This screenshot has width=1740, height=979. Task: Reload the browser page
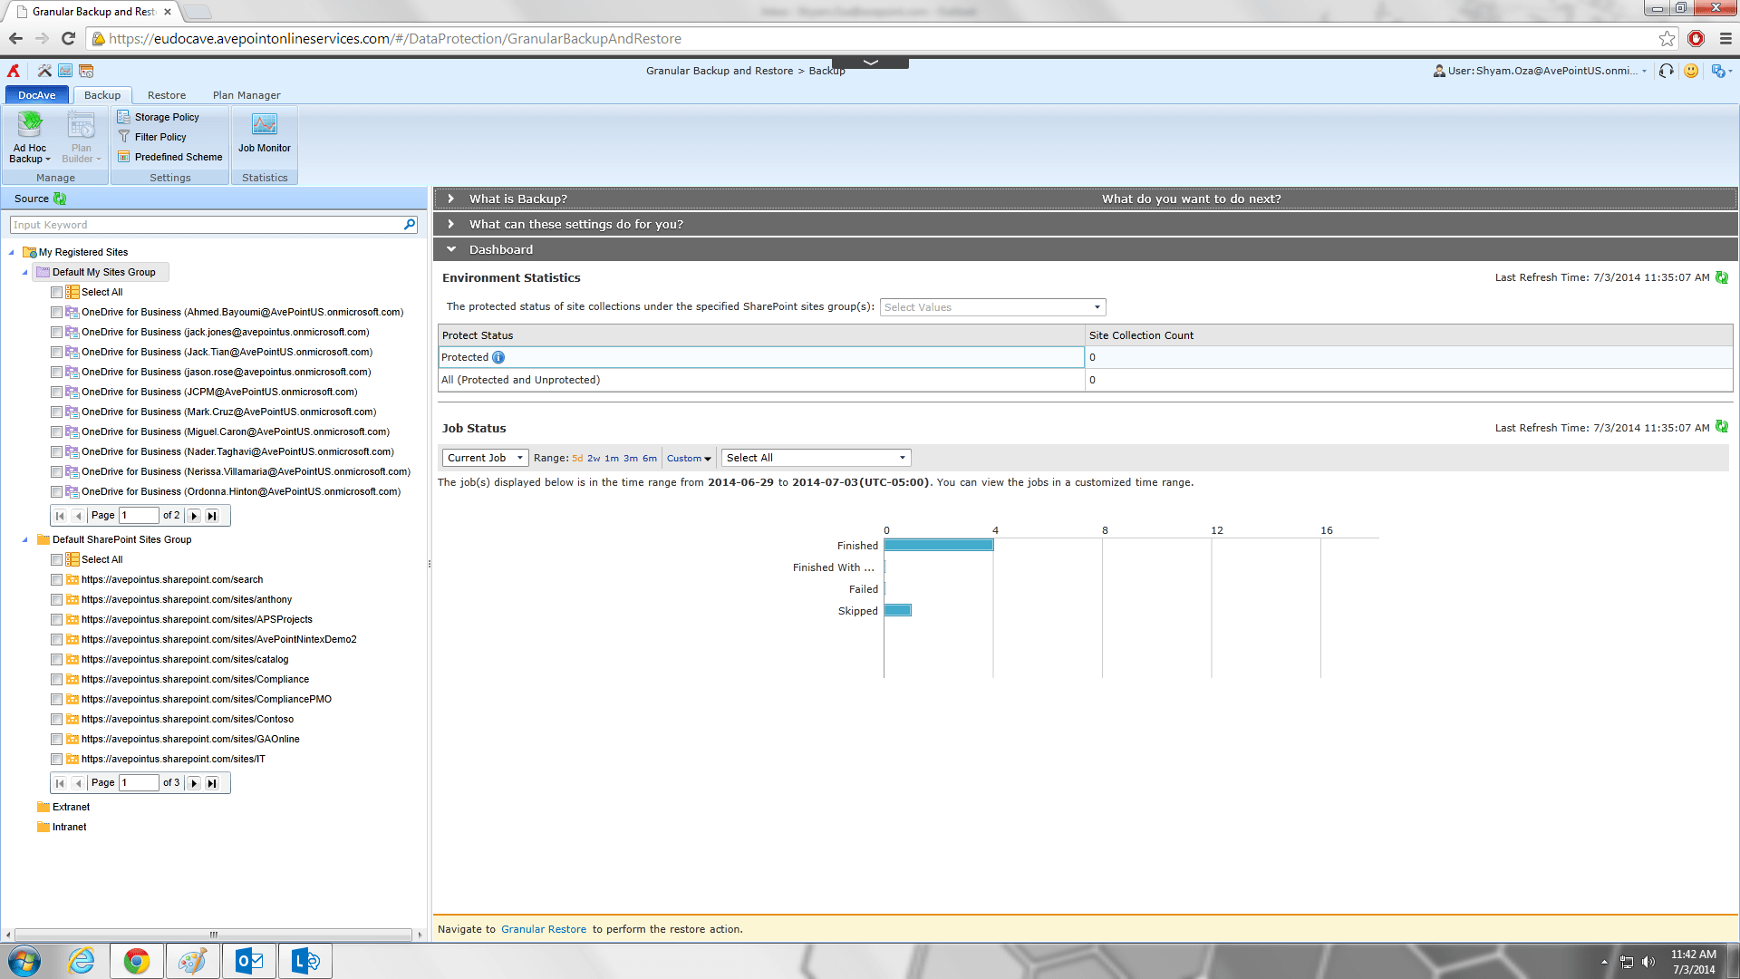tap(68, 38)
